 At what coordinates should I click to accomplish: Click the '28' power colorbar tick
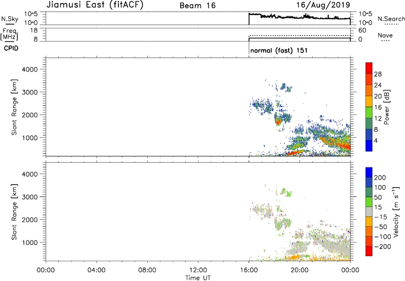[x=378, y=74]
